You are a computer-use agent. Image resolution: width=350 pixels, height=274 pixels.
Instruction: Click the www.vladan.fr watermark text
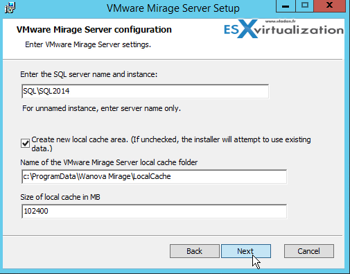click(x=280, y=21)
